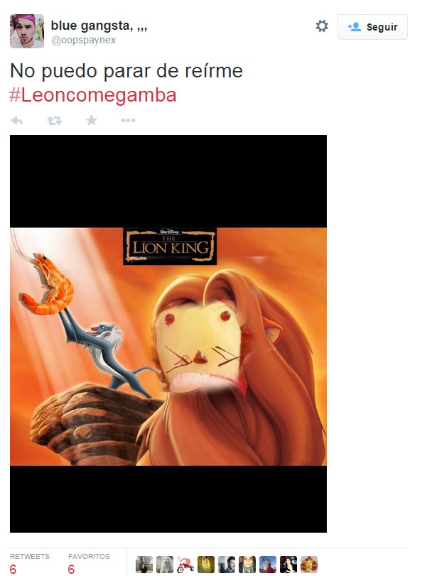Open the last orange lion-face avatar

pyautogui.click(x=308, y=564)
